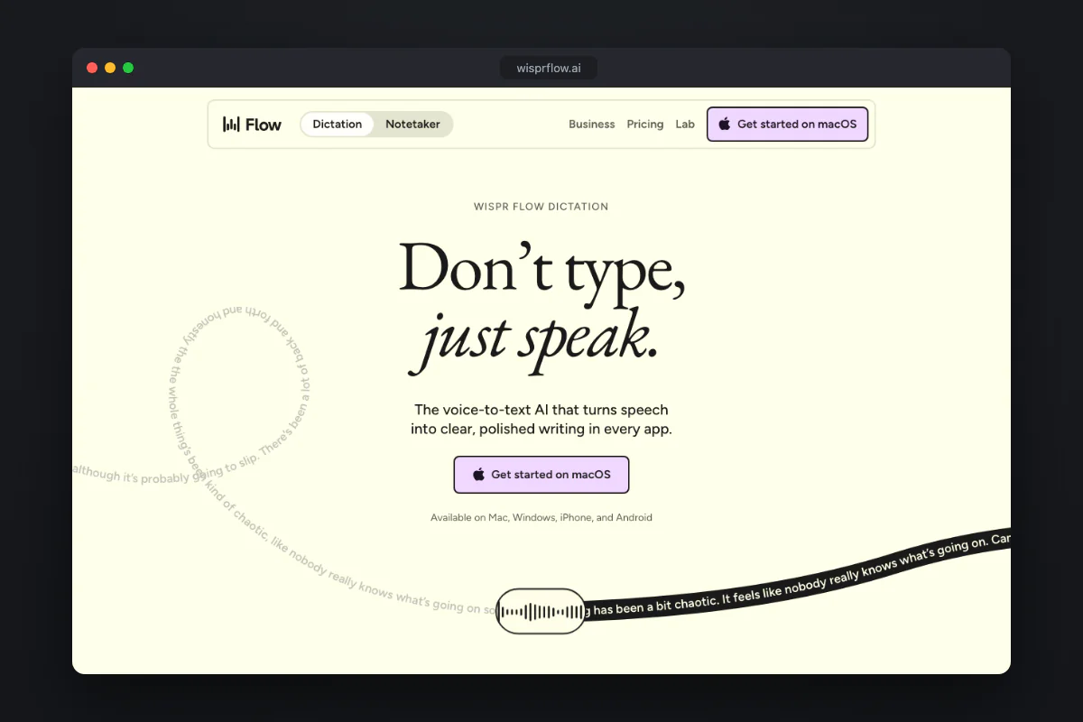Screen dimensions: 1083x722
Task: Select the Dictation toggle option
Action: 337,125
